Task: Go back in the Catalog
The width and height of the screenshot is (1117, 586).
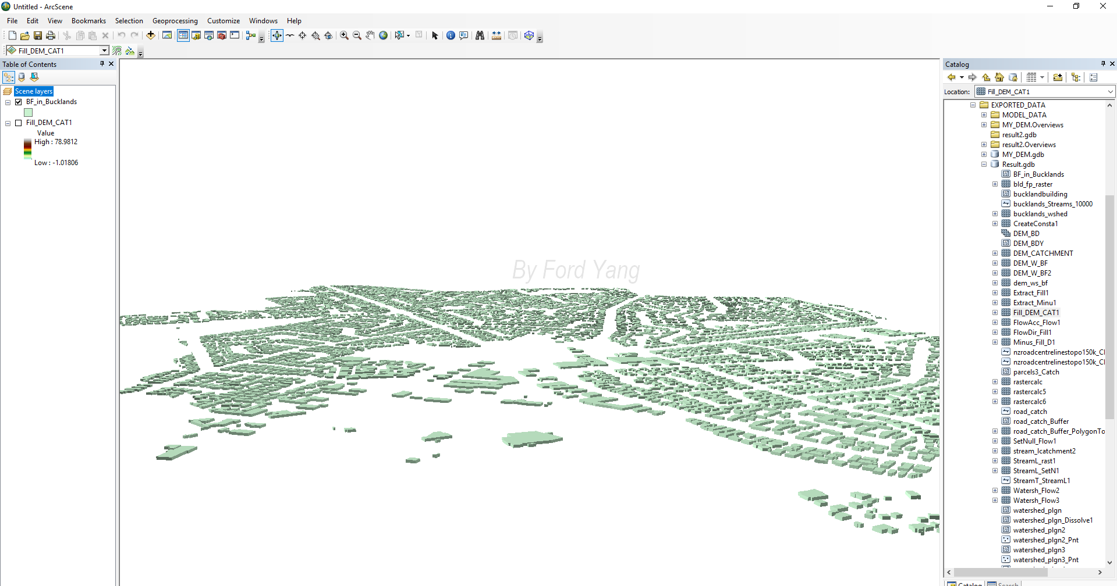Action: 951,77
